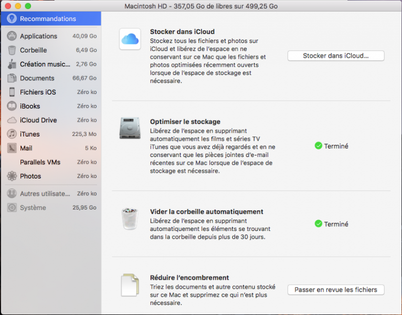Click Terminé text for Vider la corbeille

(x=336, y=224)
